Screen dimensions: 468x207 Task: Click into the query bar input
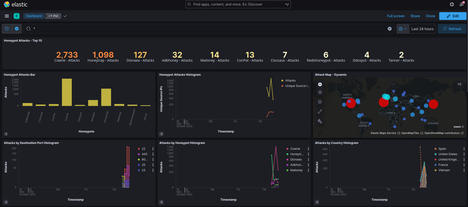[209, 29]
